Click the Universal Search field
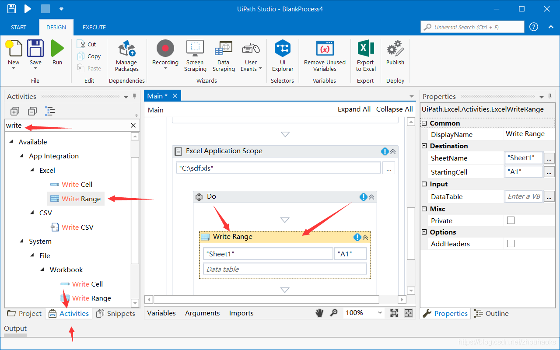 tap(472, 27)
